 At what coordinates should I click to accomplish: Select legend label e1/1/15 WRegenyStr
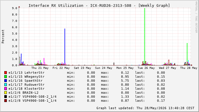point(27,77)
